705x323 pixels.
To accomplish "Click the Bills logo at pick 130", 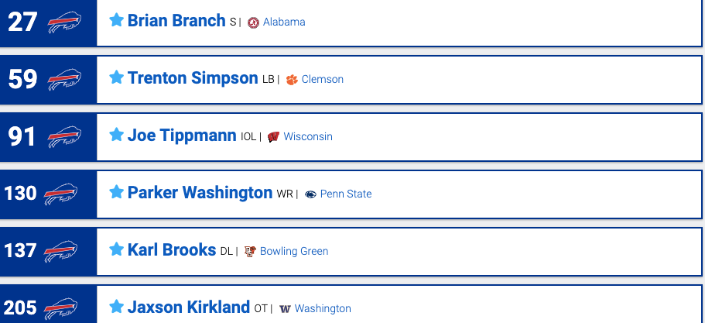I will click(60, 194).
